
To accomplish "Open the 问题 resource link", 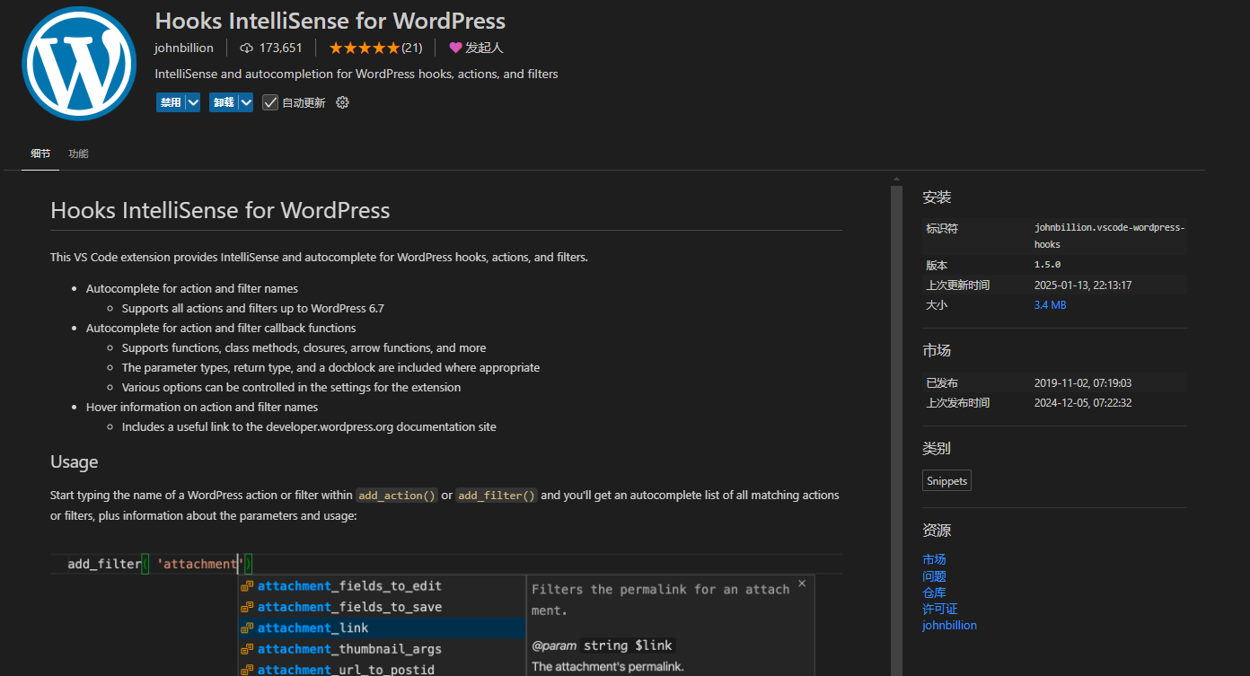I will pyautogui.click(x=934, y=576).
